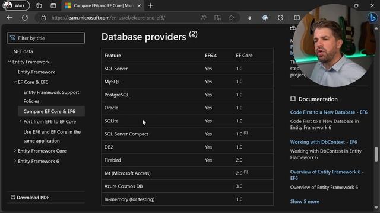The height and width of the screenshot is (213, 380).
Task: Select the Compare EF6 and EF Core tab
Action: point(103,5)
